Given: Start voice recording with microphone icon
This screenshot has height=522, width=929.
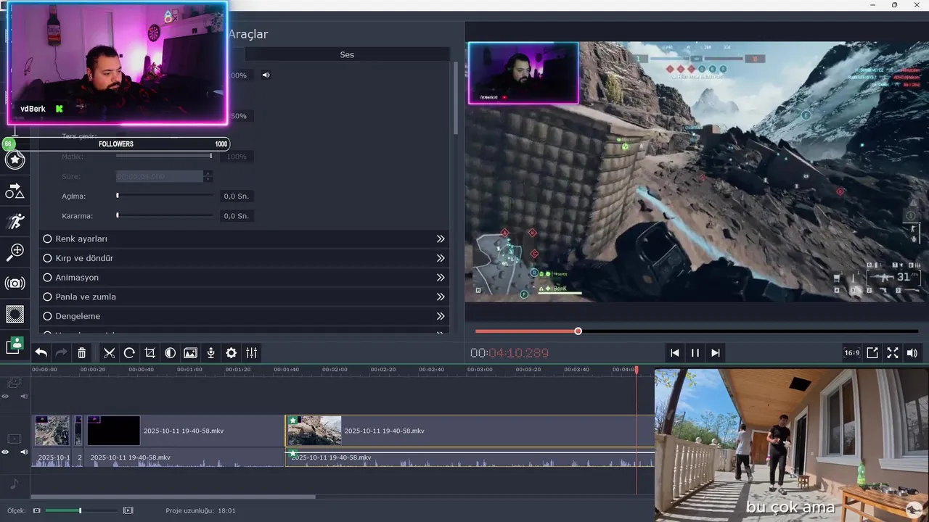Looking at the screenshot, I should (210, 353).
